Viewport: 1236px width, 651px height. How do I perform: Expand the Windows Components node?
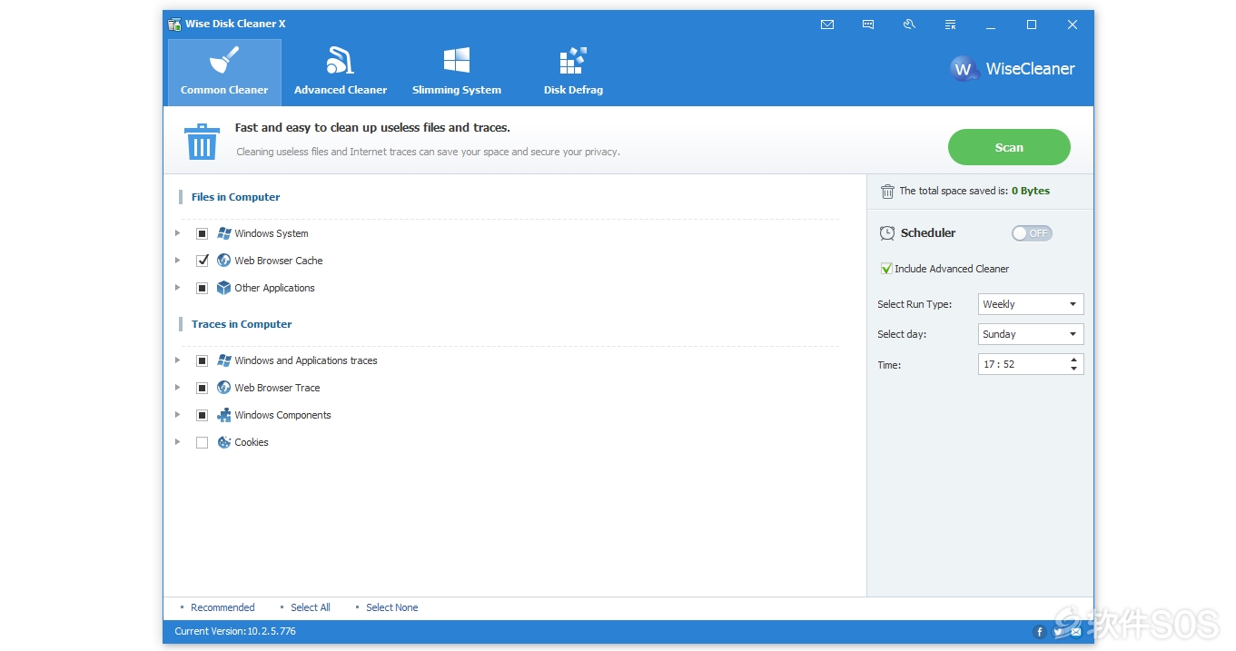click(x=178, y=415)
